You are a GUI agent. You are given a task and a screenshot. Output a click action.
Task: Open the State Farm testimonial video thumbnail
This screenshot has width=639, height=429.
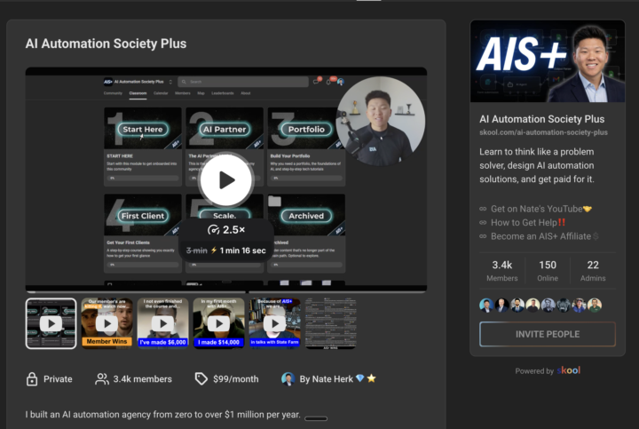pyautogui.click(x=274, y=323)
